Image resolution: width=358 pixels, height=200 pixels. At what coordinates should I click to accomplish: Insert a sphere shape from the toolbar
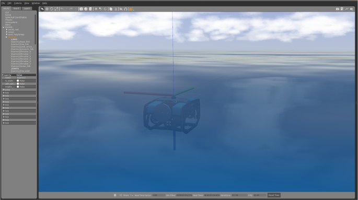tap(86, 9)
